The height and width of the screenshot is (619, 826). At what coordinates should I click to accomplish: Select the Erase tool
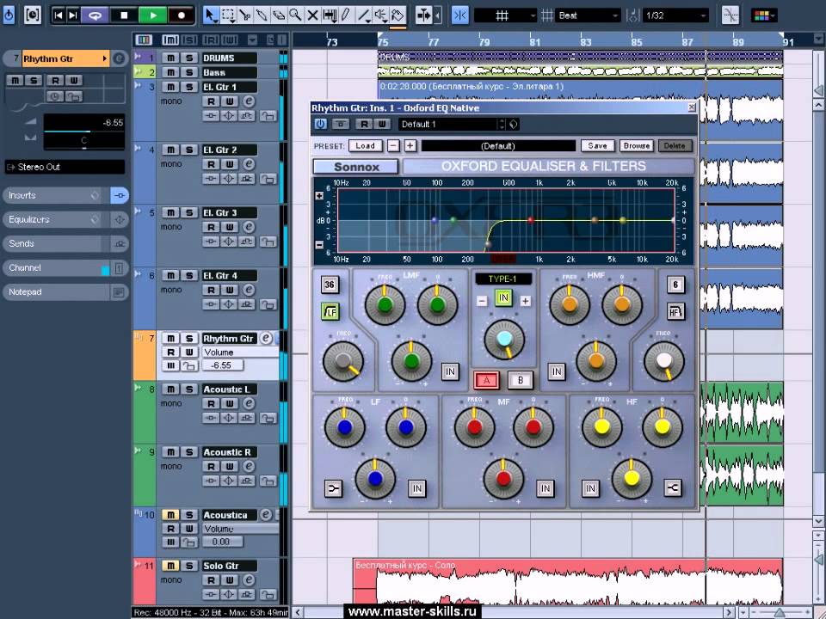point(279,15)
